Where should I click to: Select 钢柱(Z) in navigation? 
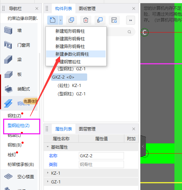(14, 116)
